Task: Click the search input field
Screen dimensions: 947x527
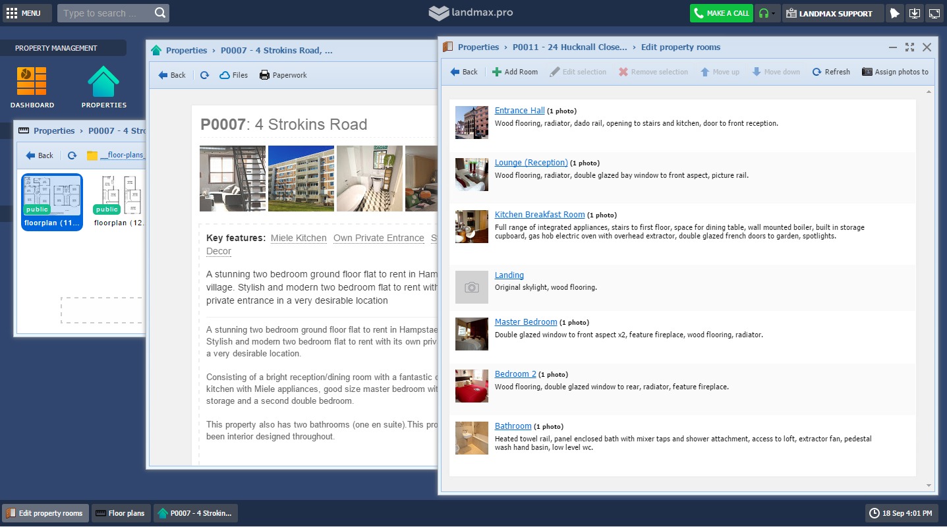Action: pos(105,13)
